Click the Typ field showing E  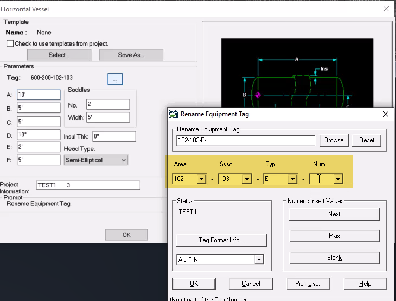click(276, 179)
